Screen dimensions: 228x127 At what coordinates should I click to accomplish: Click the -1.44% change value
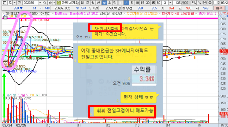coord(45,8)
